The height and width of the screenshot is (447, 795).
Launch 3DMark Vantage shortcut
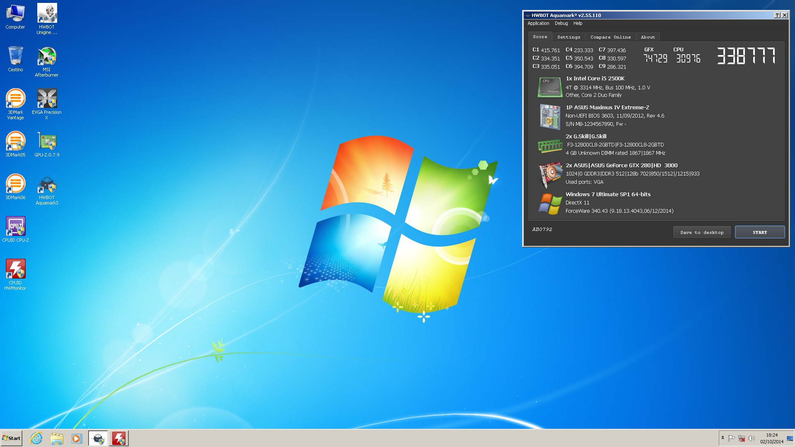pyautogui.click(x=15, y=104)
